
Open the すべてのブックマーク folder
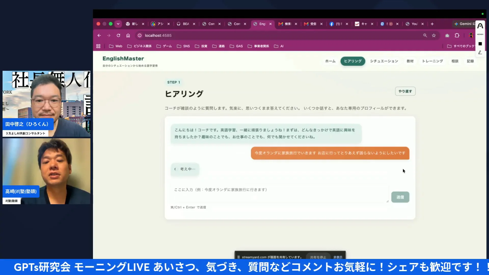461,46
